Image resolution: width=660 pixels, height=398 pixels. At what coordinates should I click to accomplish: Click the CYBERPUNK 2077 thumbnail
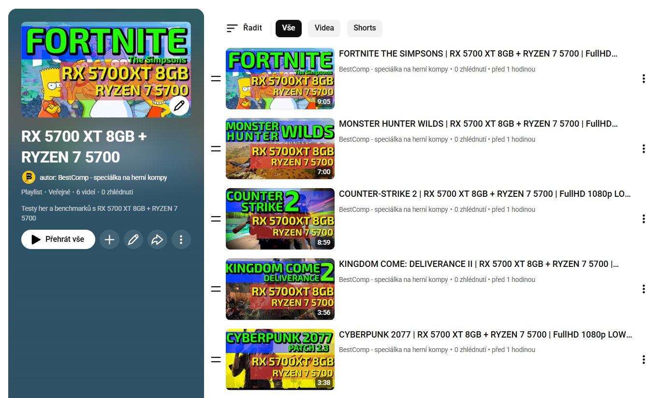pyautogui.click(x=280, y=359)
